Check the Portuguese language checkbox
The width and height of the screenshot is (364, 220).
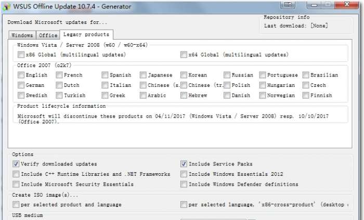262,75
